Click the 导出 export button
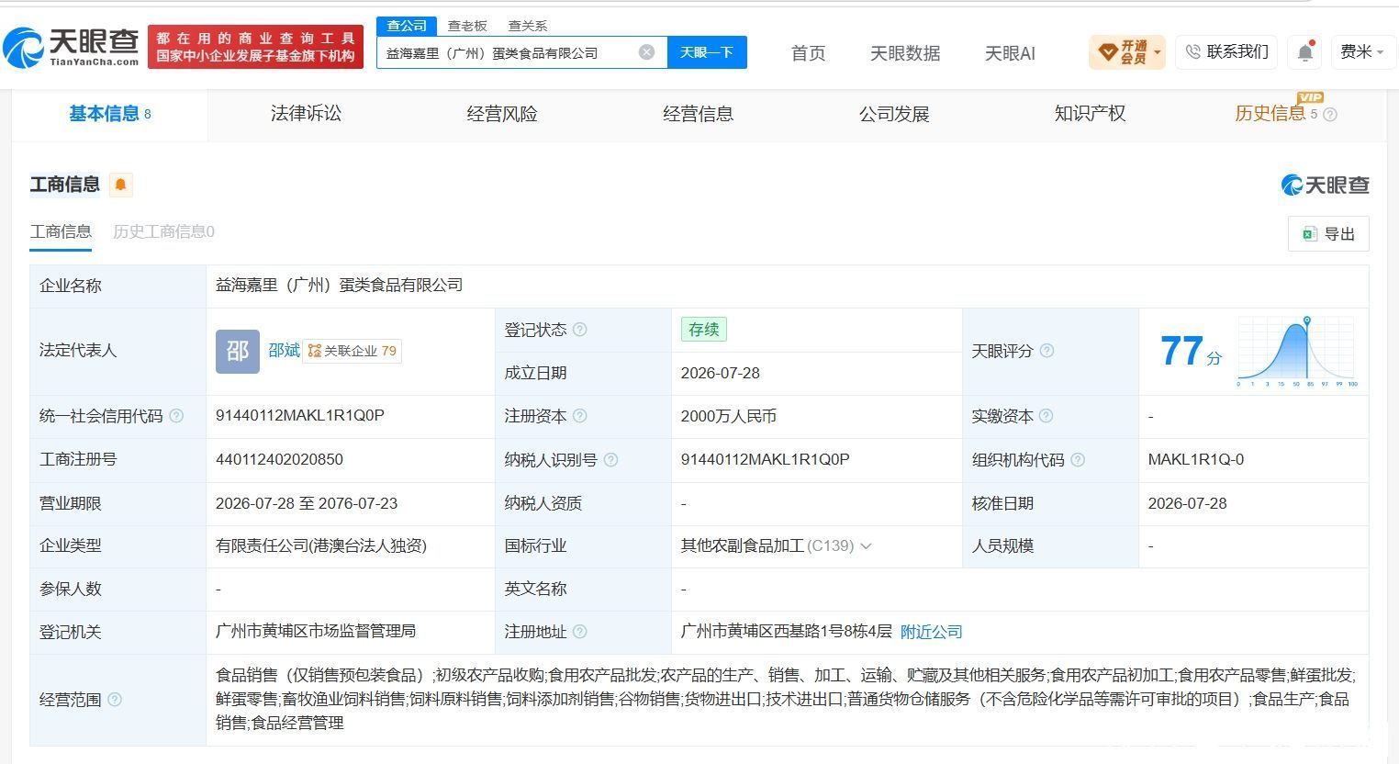 (x=1328, y=234)
